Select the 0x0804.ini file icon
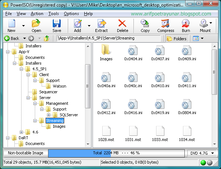The image size is (221, 169). pyautogui.click(x=187, y=104)
